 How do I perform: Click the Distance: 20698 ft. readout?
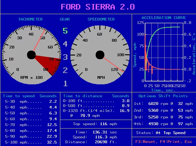(91, 142)
